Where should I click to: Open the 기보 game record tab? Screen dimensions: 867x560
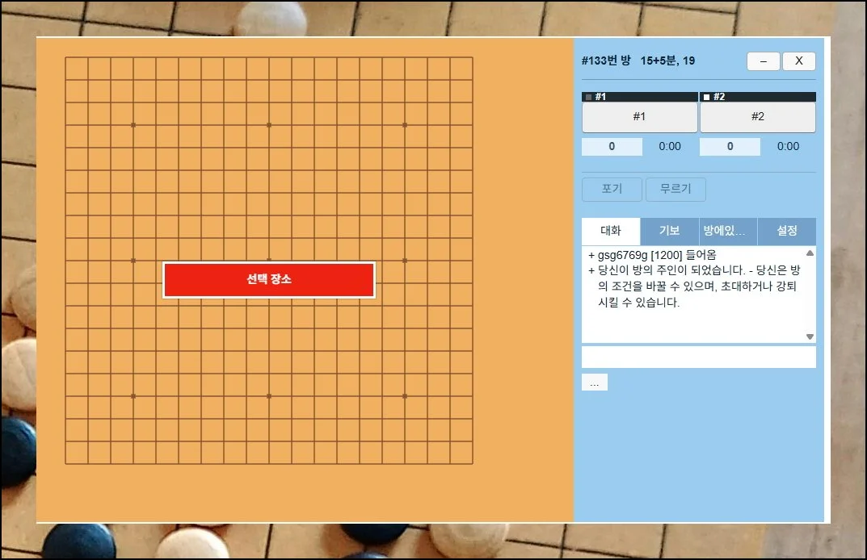(x=669, y=231)
